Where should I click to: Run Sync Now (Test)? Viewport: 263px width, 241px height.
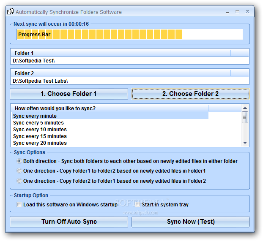click(191, 222)
